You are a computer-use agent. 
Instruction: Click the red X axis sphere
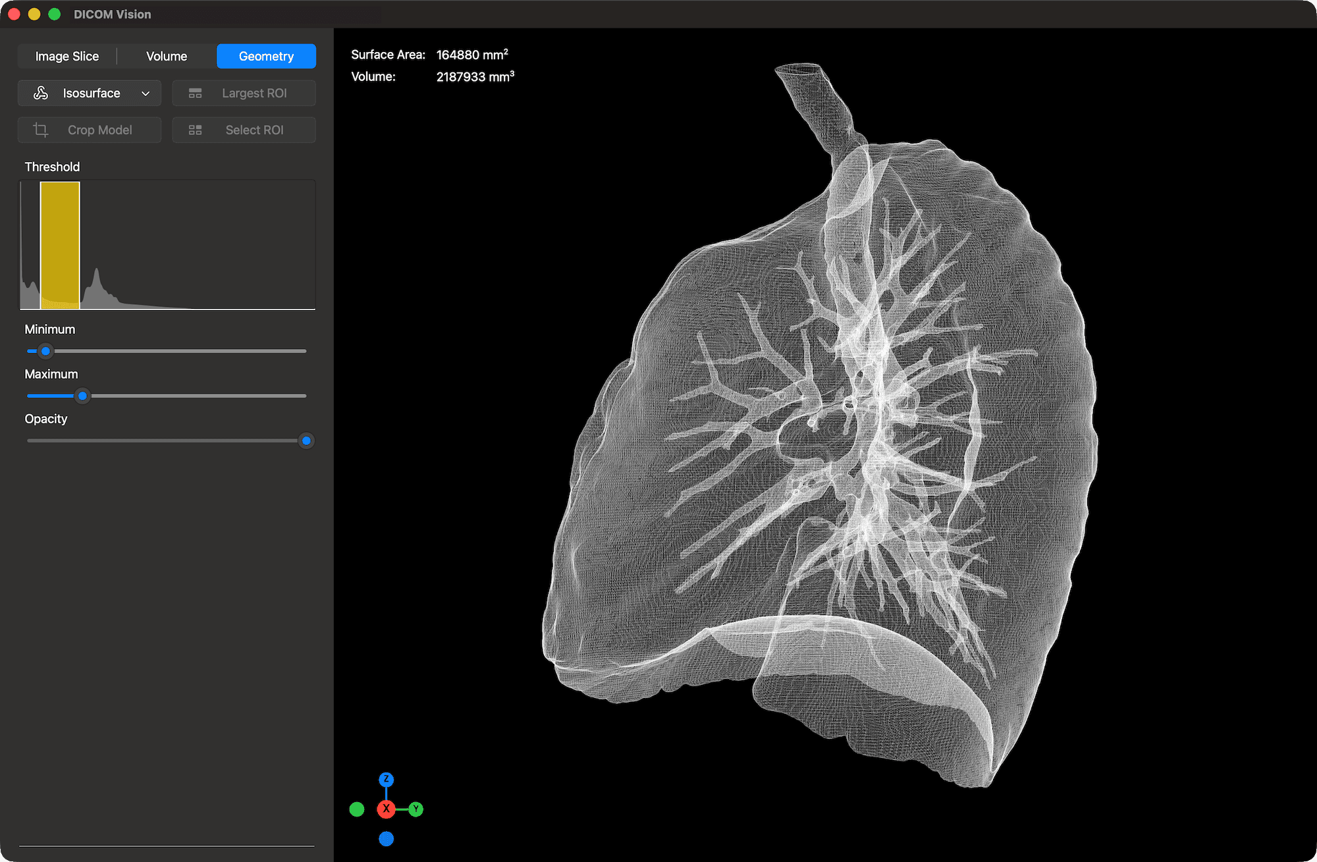pyautogui.click(x=387, y=809)
